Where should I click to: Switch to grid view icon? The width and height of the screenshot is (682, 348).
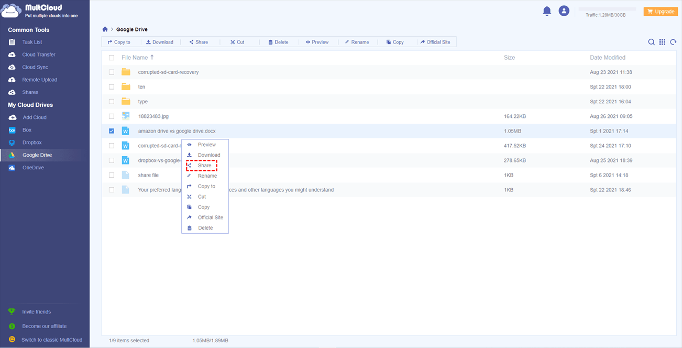point(662,42)
